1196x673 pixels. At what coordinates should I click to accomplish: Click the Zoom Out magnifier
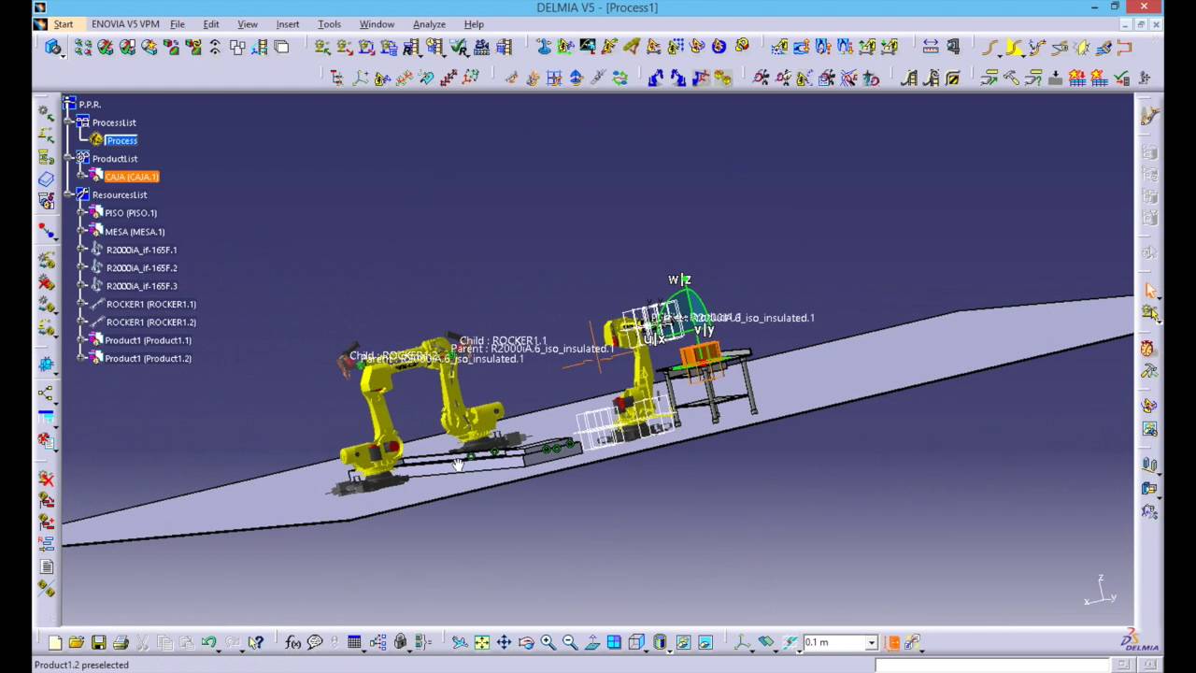coord(570,643)
